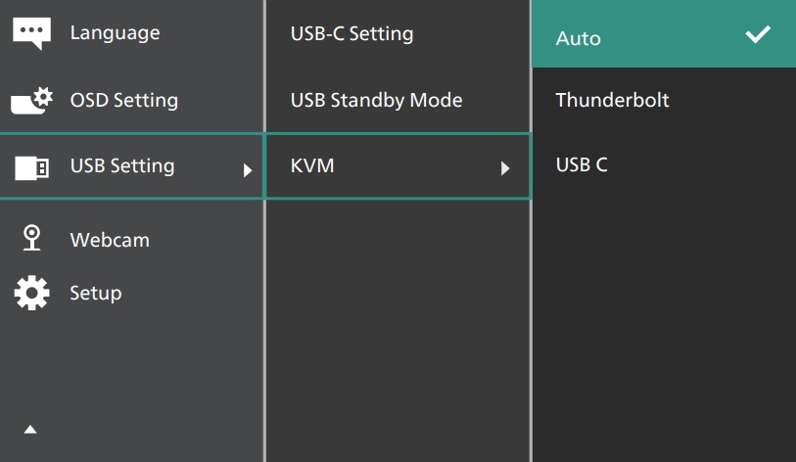Choose the Thunderbolt KVM option
The height and width of the screenshot is (462, 796).
[x=612, y=100]
